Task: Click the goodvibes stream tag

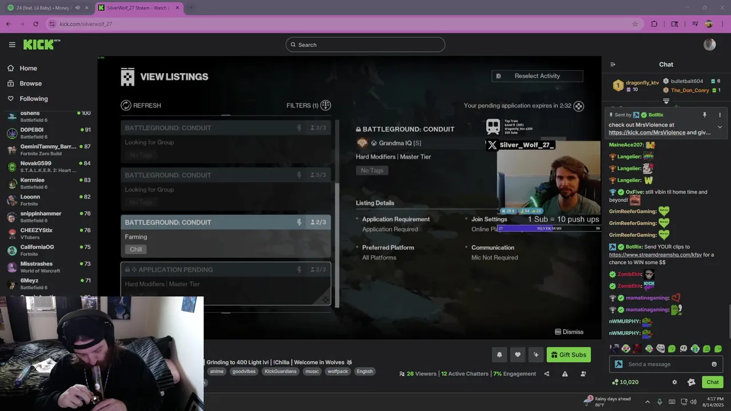Action: 244,371
